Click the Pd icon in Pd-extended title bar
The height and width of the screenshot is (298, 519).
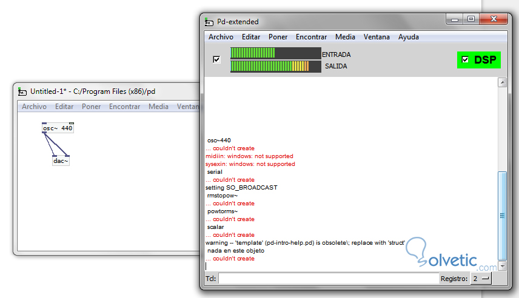[x=209, y=22]
